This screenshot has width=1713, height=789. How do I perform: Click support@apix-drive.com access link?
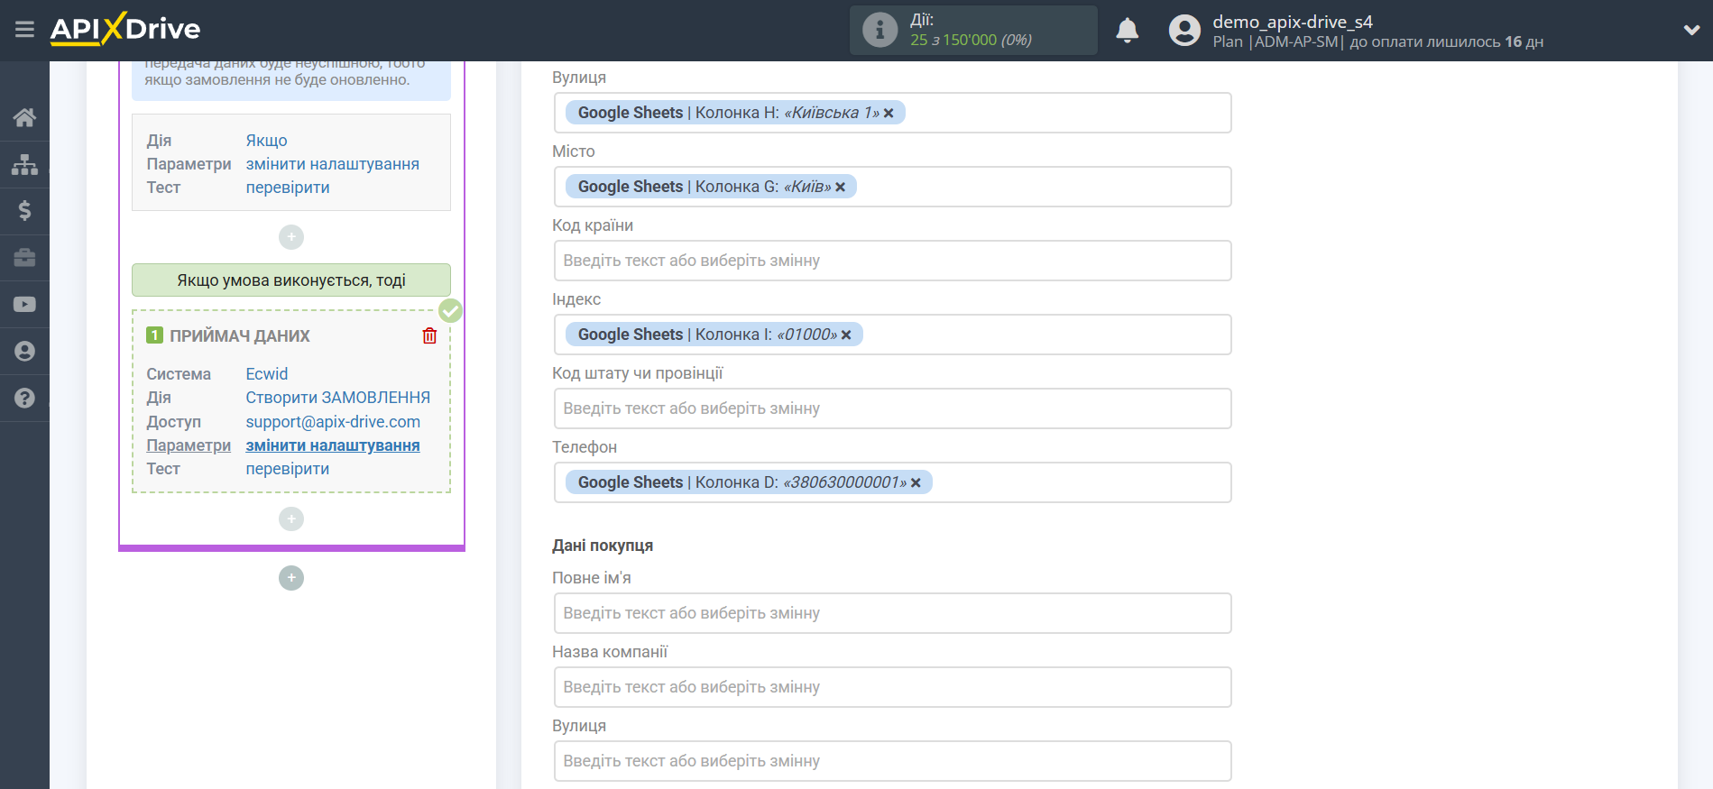click(x=333, y=422)
